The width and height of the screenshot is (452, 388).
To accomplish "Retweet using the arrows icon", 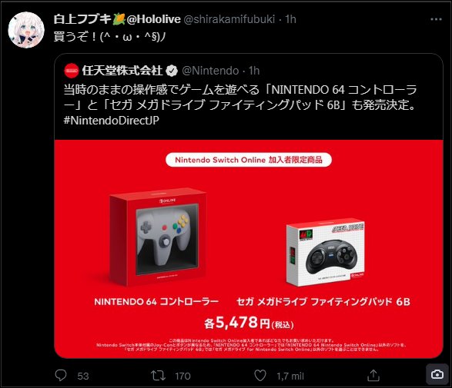I will pos(158,376).
